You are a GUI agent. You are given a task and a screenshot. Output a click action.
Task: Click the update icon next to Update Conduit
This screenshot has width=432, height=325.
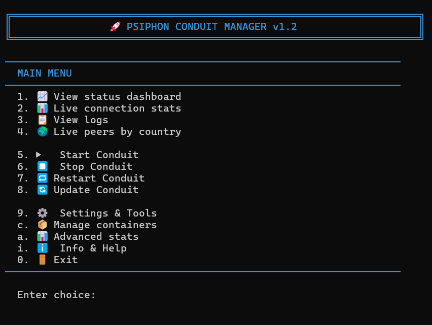pos(43,189)
